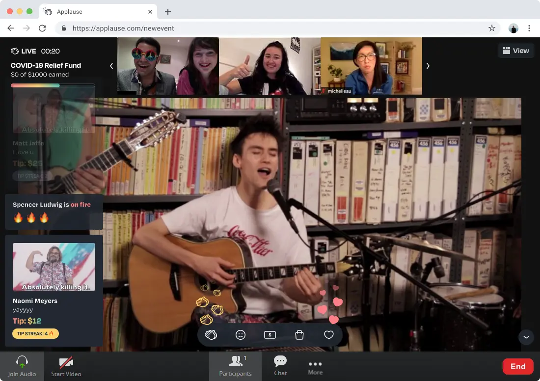Open the View layout dropdown
Viewport: 540px width, 381px height.
pos(515,51)
